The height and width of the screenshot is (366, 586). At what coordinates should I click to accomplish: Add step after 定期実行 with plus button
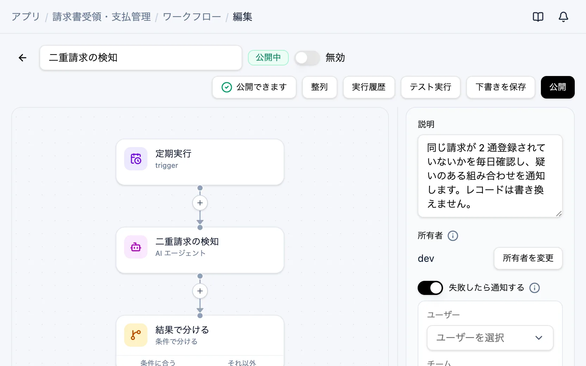tap(200, 203)
